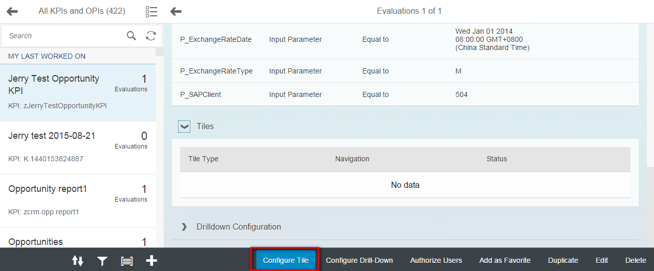The image size is (654, 271).
Task: Open the Opportunity report1 KPI item
Action: (78, 201)
